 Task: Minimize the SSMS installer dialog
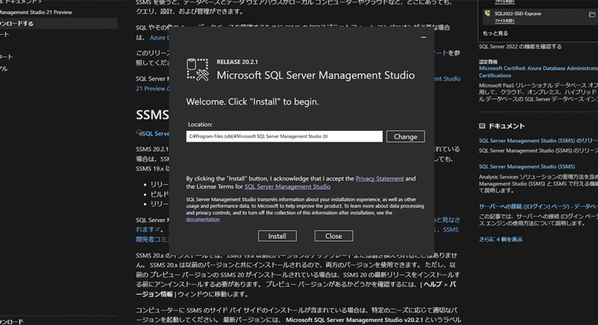pos(423,37)
